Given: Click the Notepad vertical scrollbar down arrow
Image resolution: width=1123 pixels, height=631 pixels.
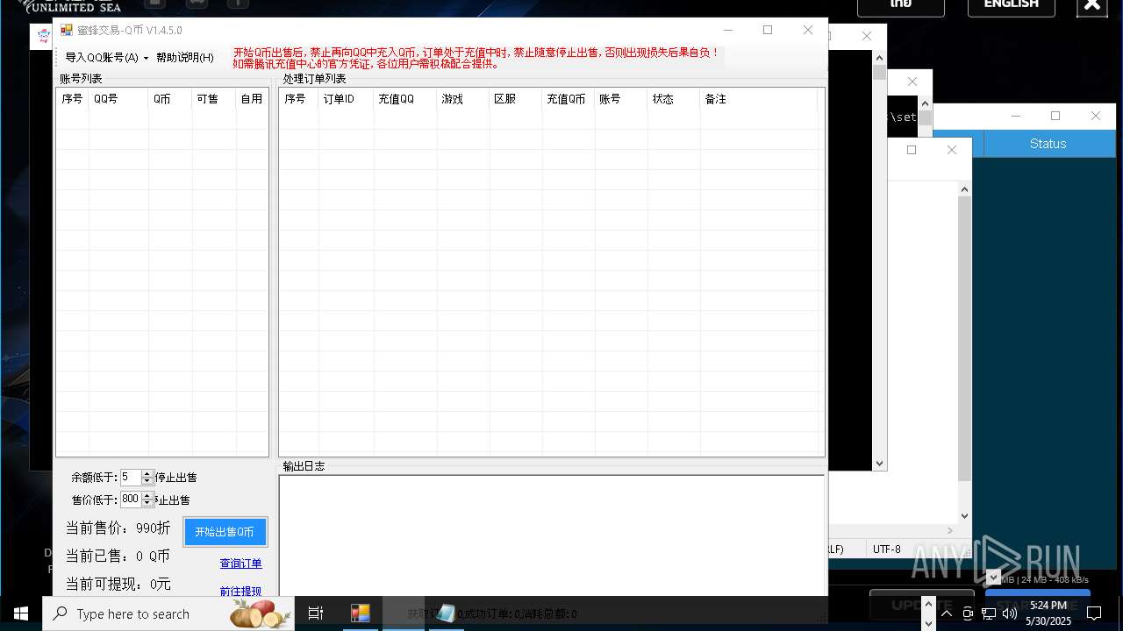Looking at the screenshot, I should (964, 516).
